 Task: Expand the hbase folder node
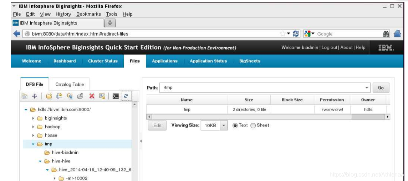point(33,135)
